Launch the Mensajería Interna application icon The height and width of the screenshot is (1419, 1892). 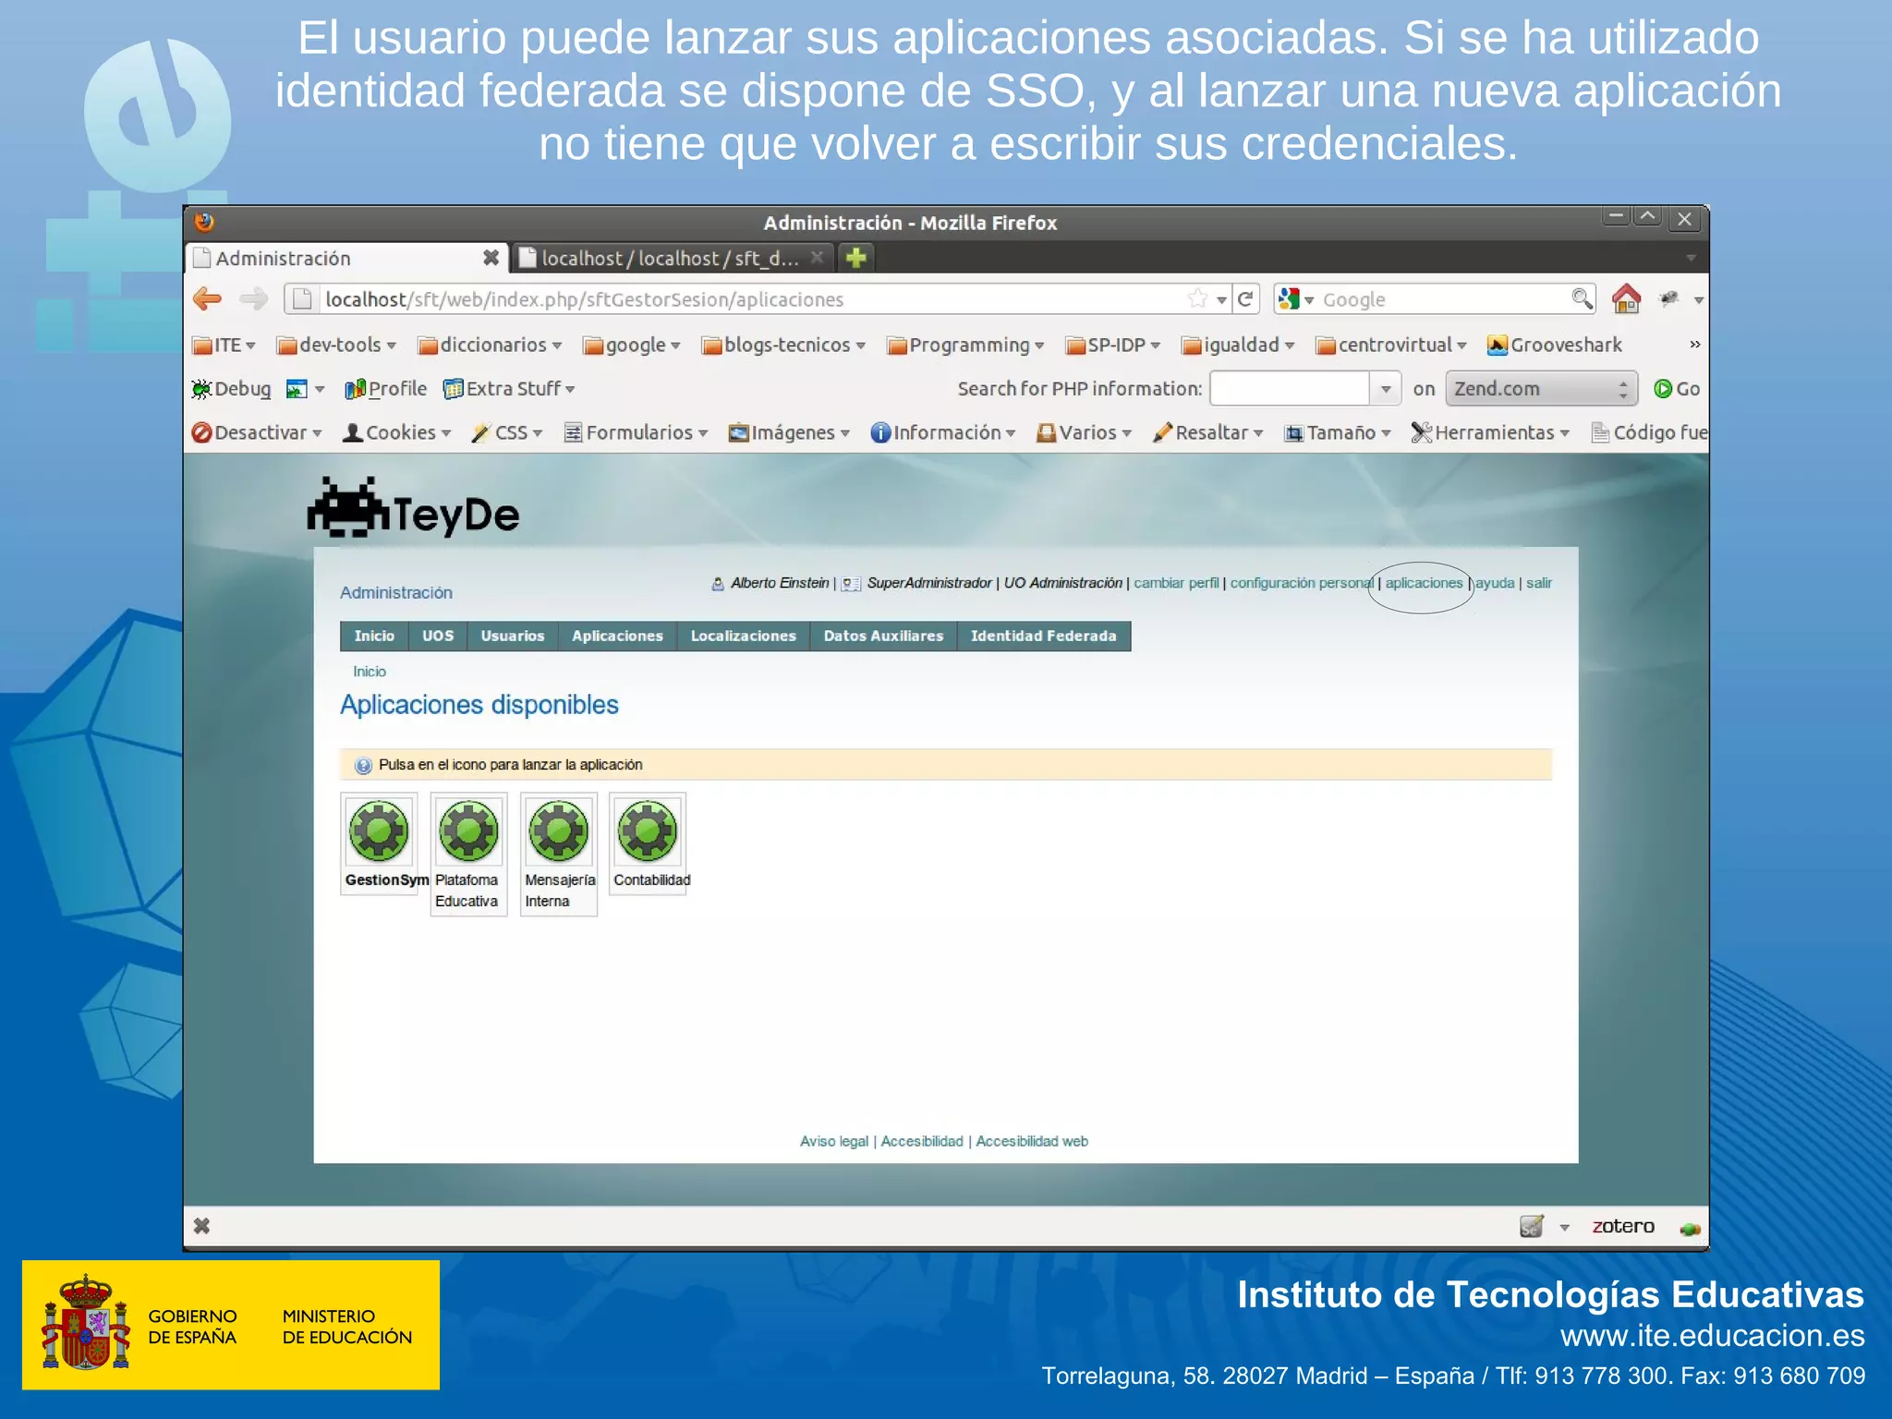[x=558, y=831]
